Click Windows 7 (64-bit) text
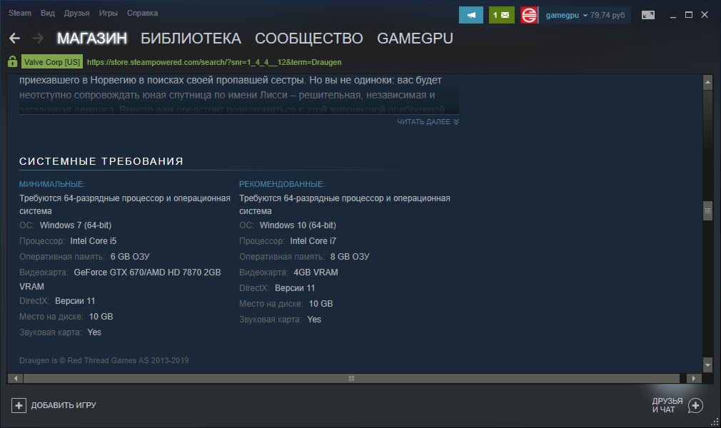 [x=76, y=225]
